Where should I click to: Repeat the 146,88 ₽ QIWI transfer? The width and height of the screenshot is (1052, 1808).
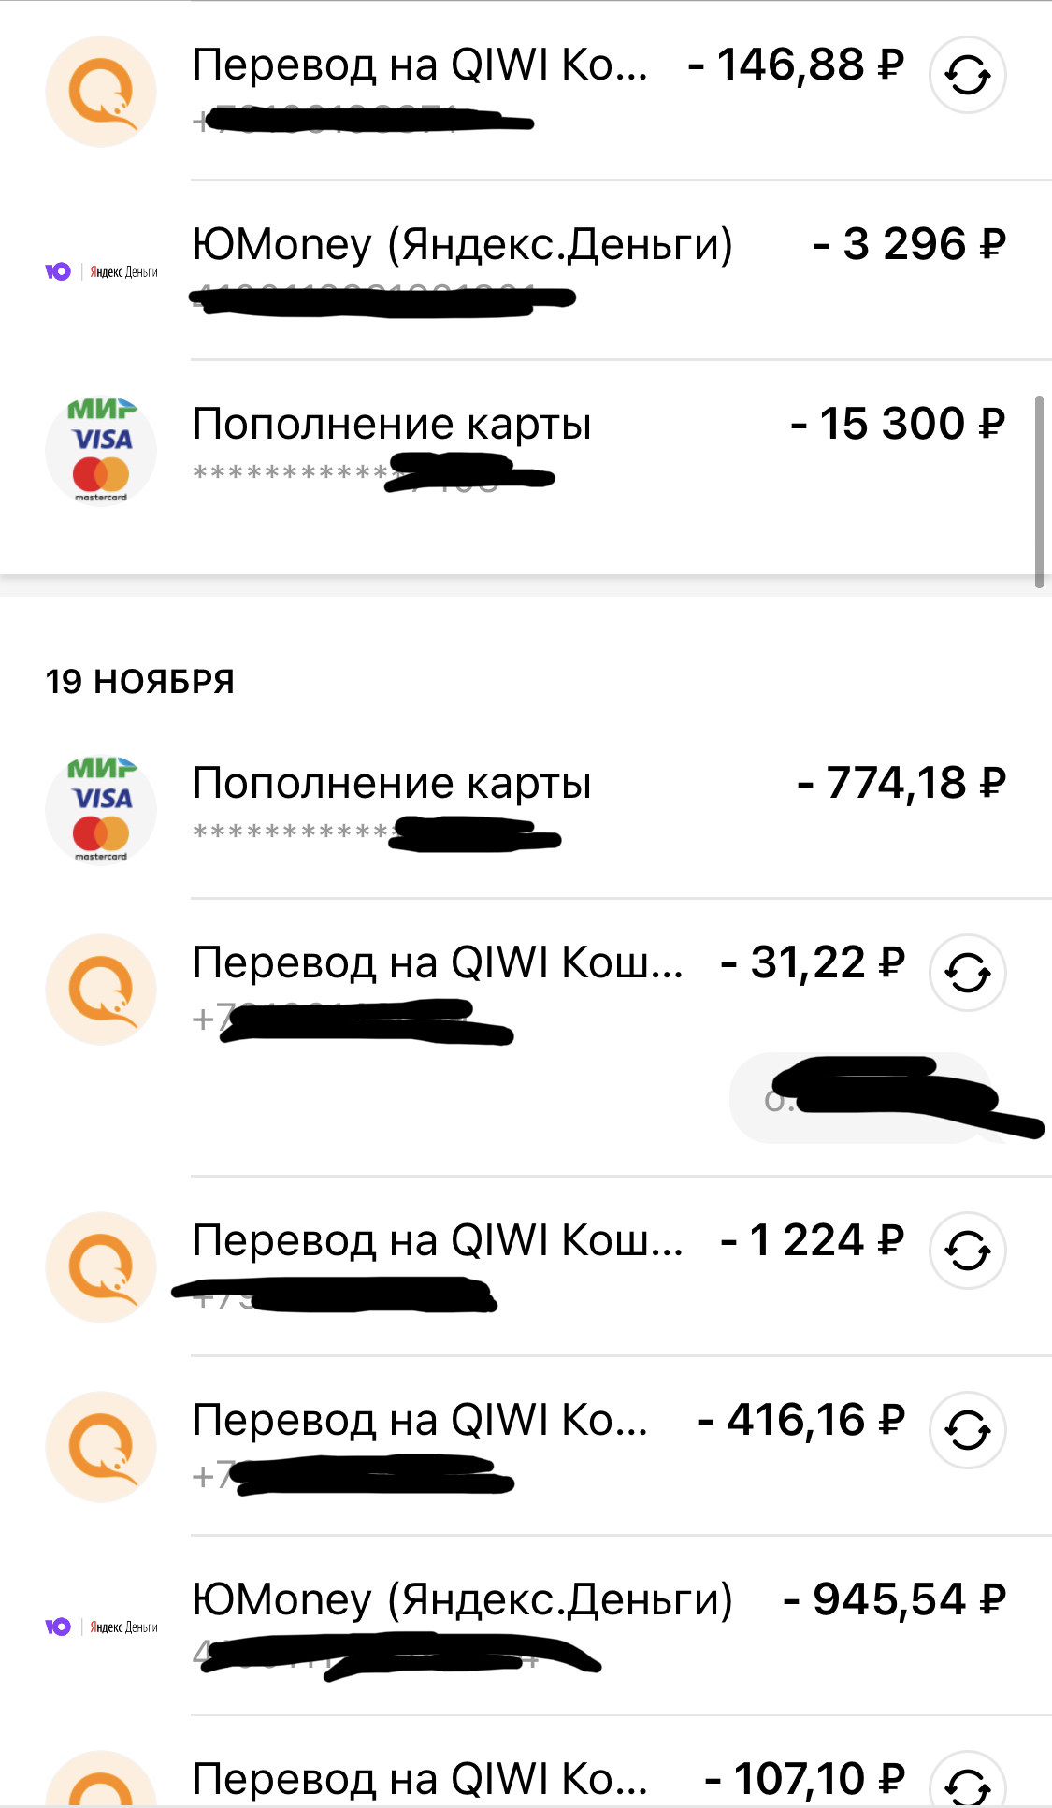(967, 75)
